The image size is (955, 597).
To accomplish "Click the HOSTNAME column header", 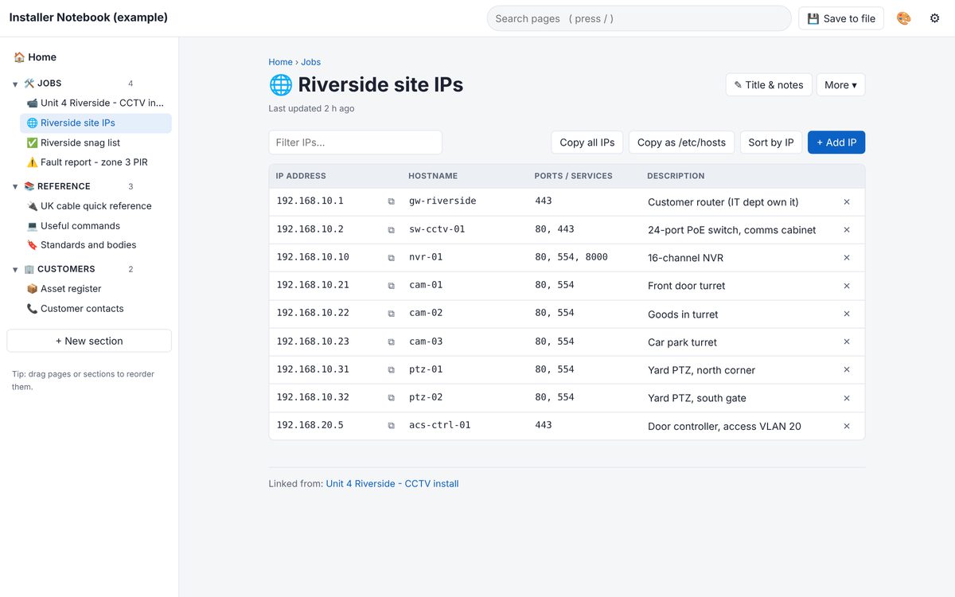I will (x=433, y=176).
